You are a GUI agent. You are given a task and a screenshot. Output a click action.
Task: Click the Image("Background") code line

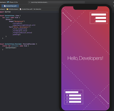(x=17, y=21)
